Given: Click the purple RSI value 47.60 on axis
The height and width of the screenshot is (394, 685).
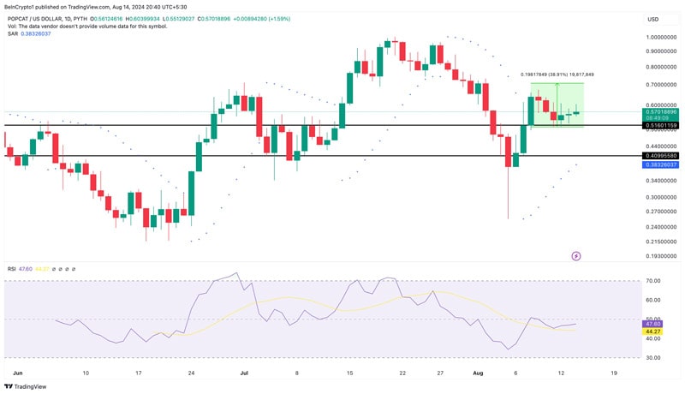Looking at the screenshot, I should (652, 324).
